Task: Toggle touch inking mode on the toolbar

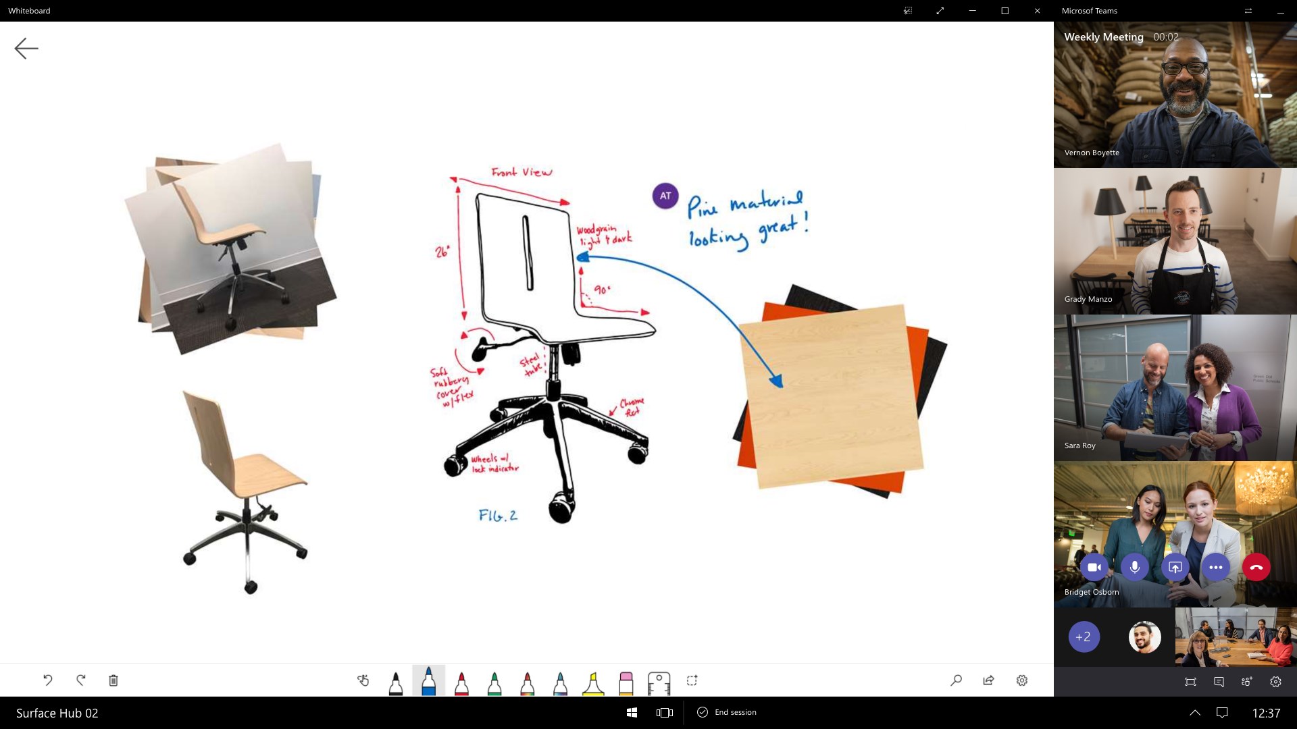Action: point(363,680)
